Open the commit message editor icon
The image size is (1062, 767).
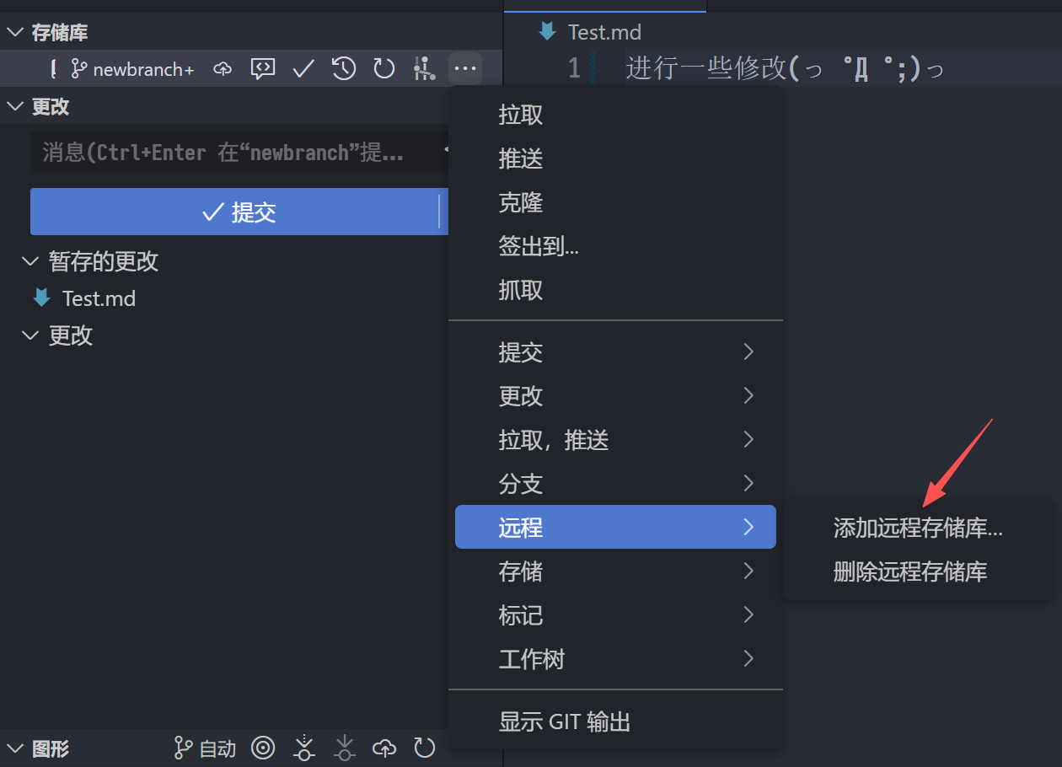point(262,68)
